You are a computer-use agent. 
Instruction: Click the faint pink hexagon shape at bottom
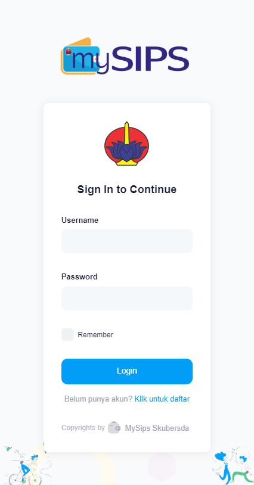point(162,468)
